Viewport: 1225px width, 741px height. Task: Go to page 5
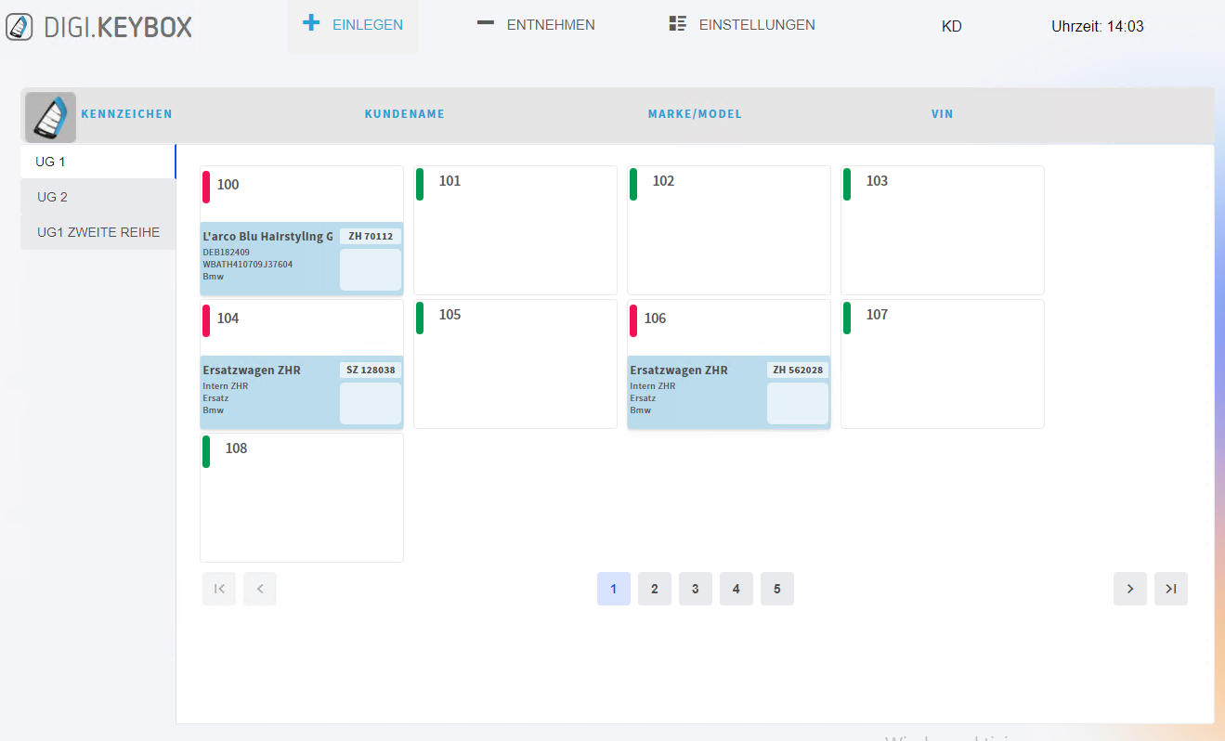pyautogui.click(x=777, y=589)
